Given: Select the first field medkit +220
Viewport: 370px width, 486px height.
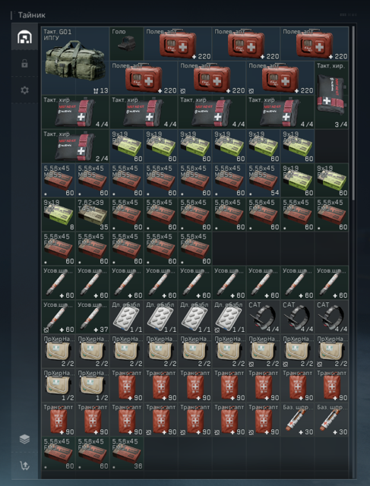Looking at the screenshot, I should click(178, 44).
